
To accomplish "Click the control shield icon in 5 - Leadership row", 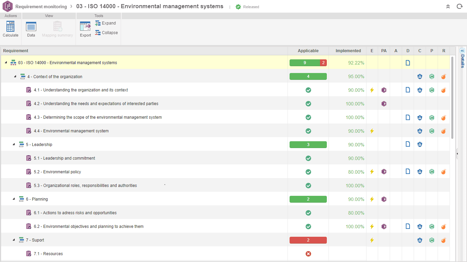I will point(420,145).
